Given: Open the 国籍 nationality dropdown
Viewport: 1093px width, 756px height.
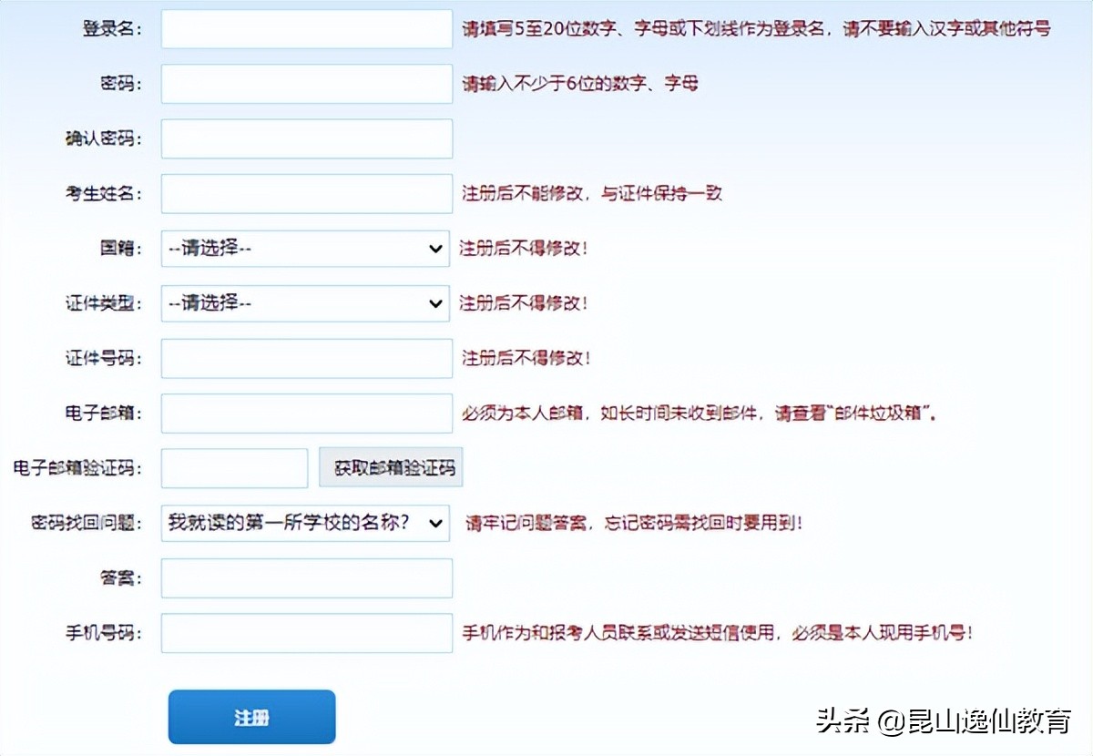Looking at the screenshot, I should click(306, 248).
